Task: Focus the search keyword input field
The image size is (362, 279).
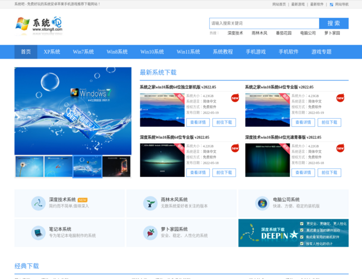Action: pyautogui.click(x=265, y=23)
